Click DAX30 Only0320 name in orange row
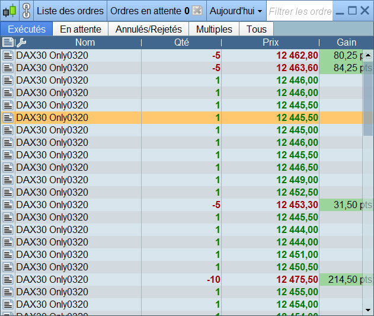Viewport: 374px width, 316px height. pyautogui.click(x=52, y=117)
